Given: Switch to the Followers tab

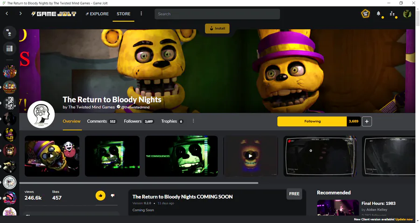Looking at the screenshot, I should (139, 121).
